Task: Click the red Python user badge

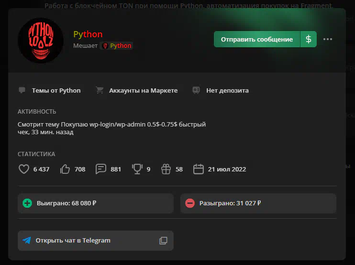Action: tap(117, 46)
